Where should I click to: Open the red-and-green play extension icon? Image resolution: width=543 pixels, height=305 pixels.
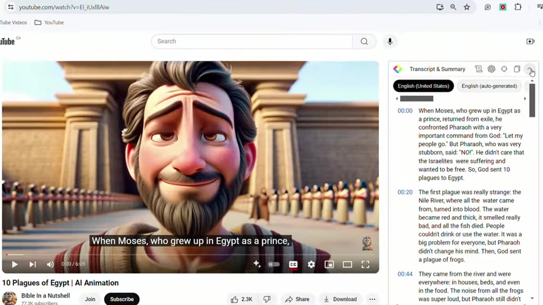[503, 7]
